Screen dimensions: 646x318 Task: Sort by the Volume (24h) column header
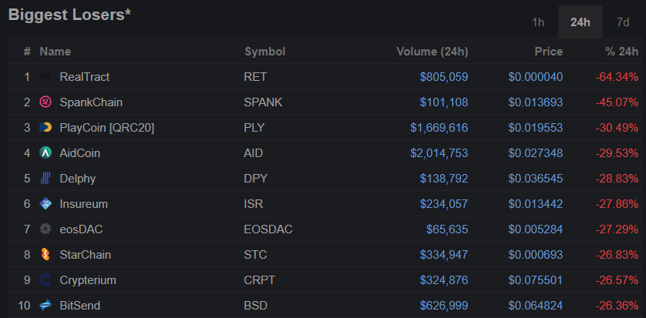(x=432, y=52)
